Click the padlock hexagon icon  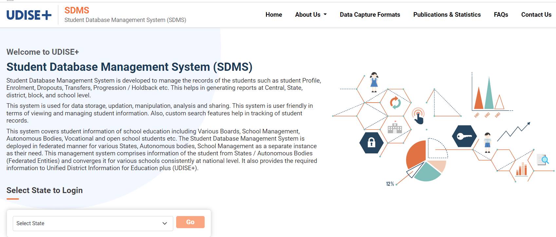(x=371, y=143)
